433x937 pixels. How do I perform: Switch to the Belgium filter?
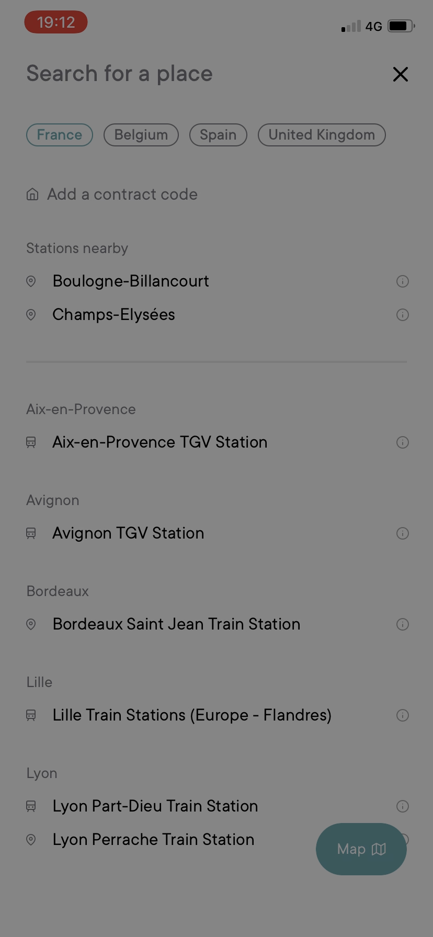141,135
